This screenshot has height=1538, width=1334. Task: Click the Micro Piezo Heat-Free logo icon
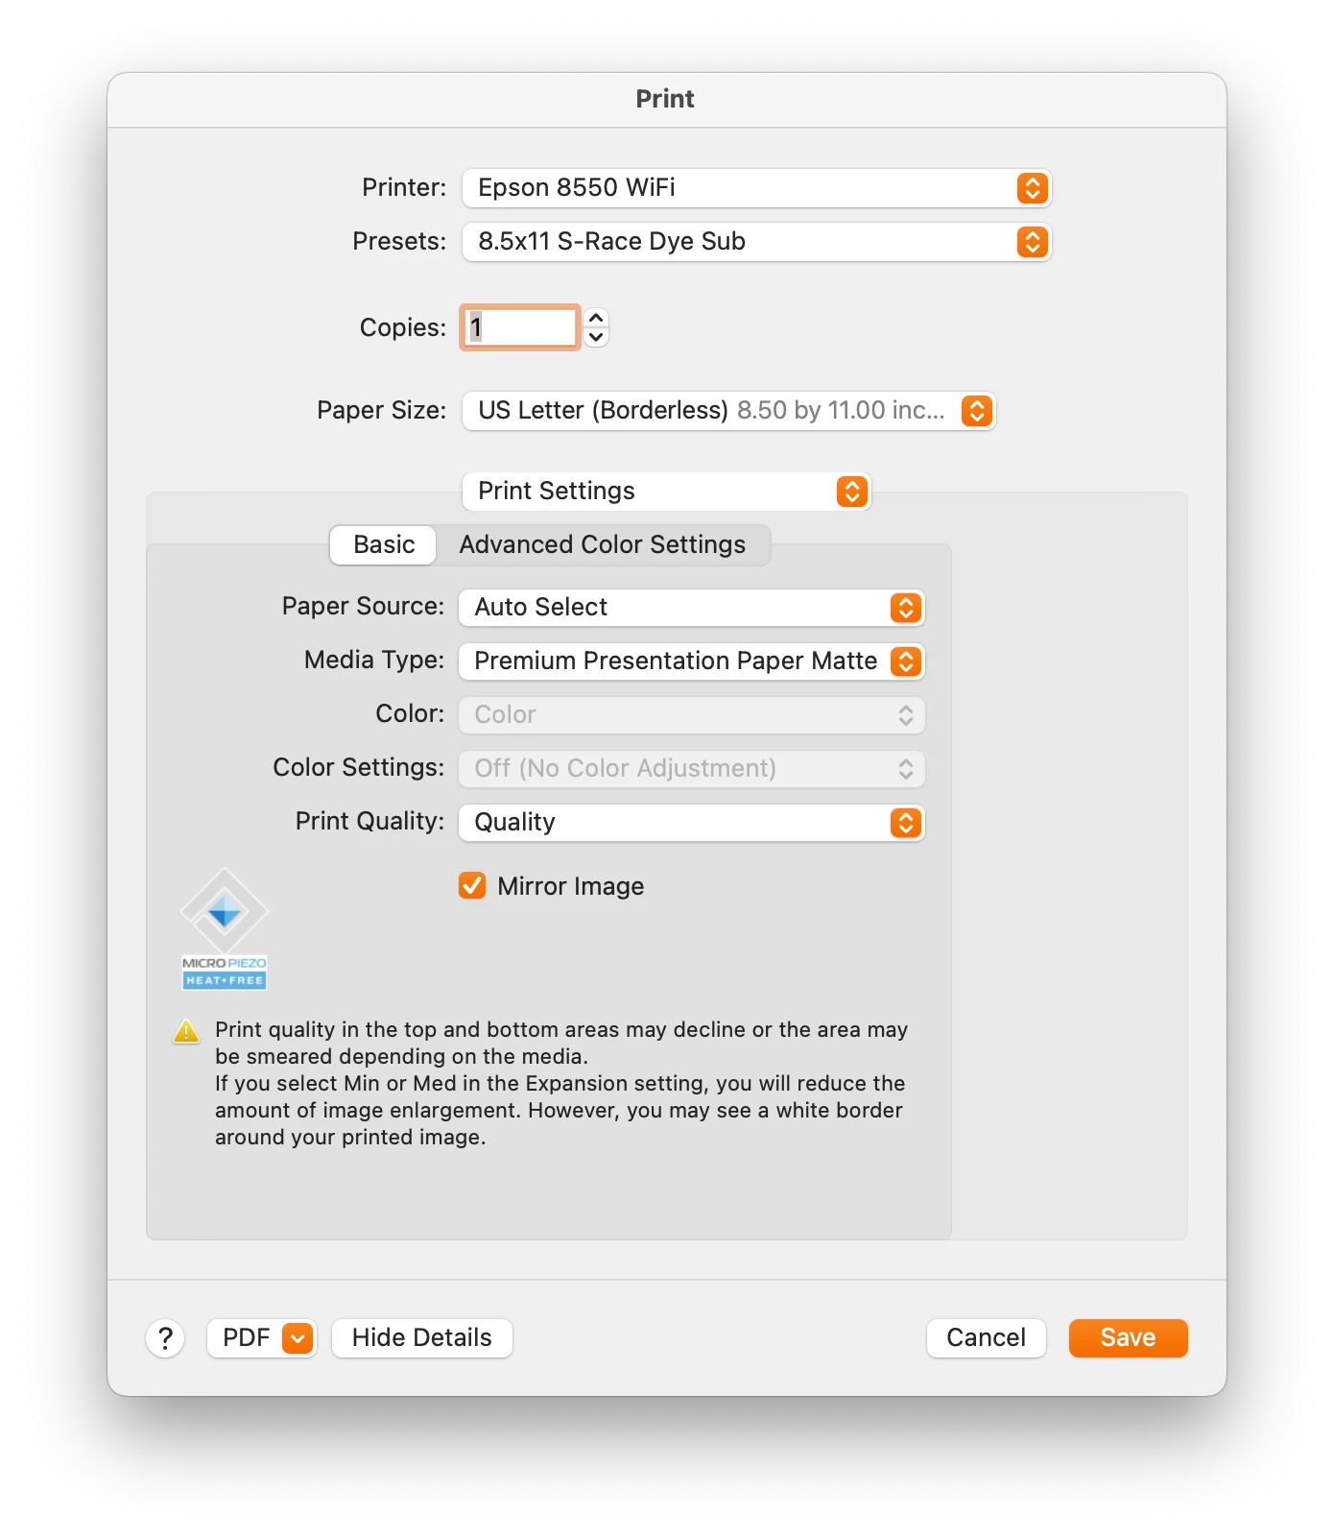tap(225, 928)
